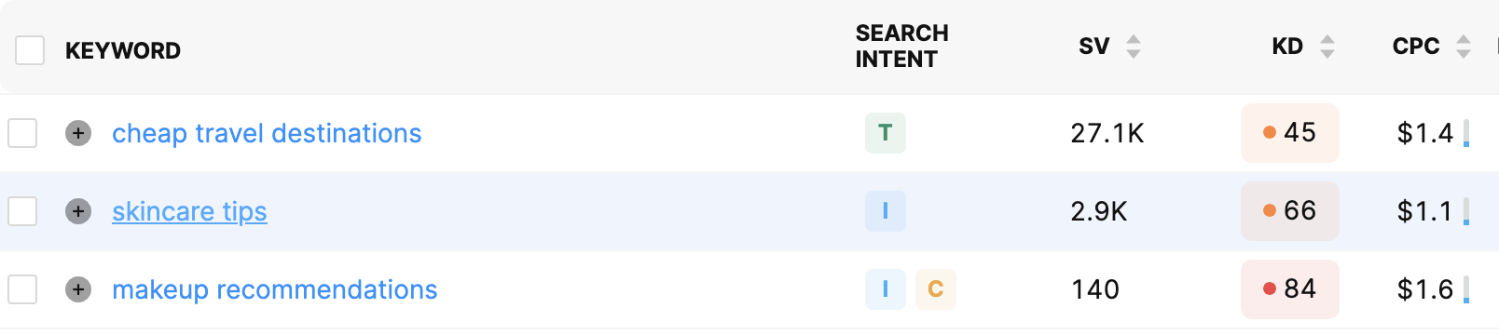Click the orange C intent badge
The image size is (1499, 335).
[936, 289]
